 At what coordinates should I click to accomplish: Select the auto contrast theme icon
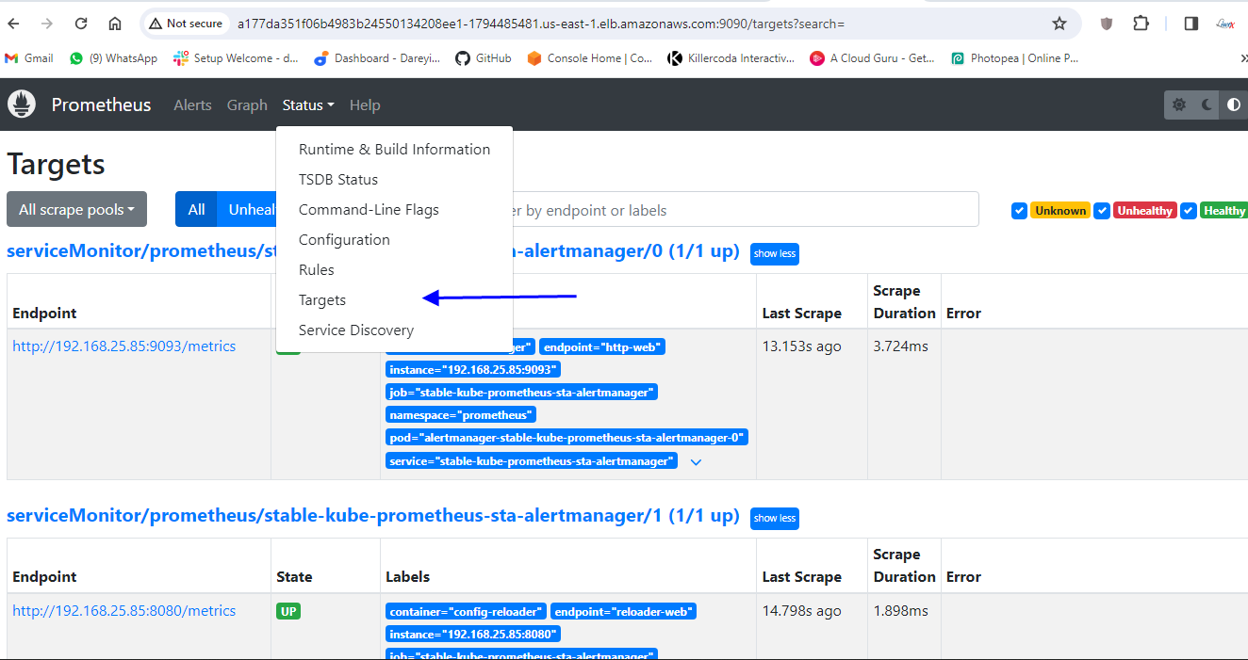pyautogui.click(x=1233, y=105)
